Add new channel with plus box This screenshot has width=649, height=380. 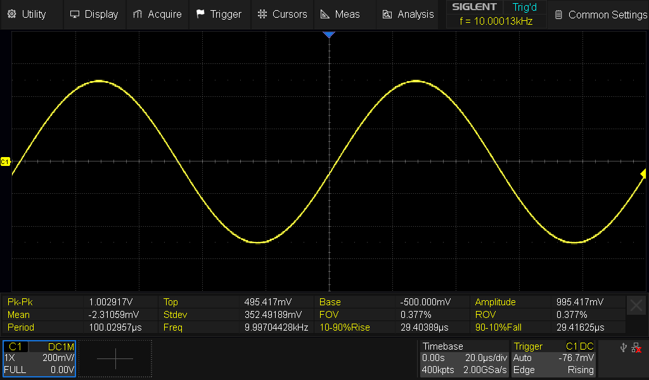(115, 358)
